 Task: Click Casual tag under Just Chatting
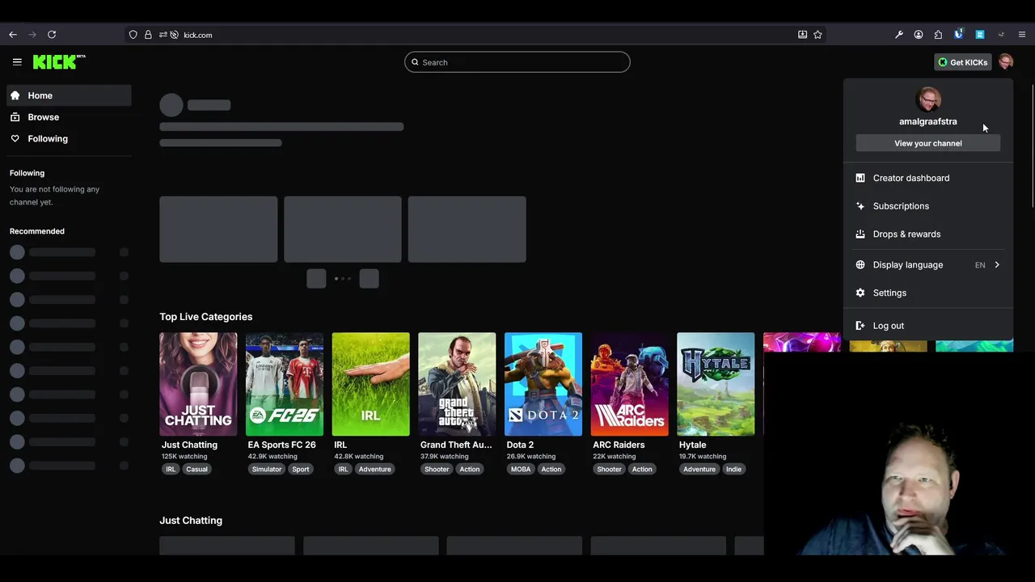pyautogui.click(x=196, y=470)
